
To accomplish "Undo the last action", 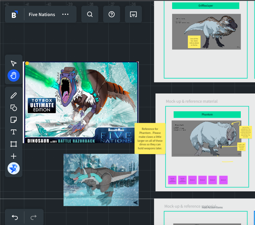I will pyautogui.click(x=15, y=217).
